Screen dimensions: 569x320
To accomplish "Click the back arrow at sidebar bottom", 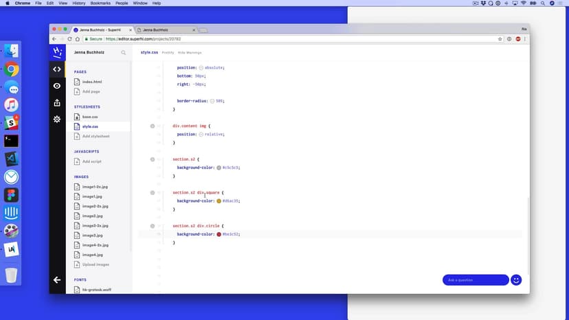I will (57, 280).
